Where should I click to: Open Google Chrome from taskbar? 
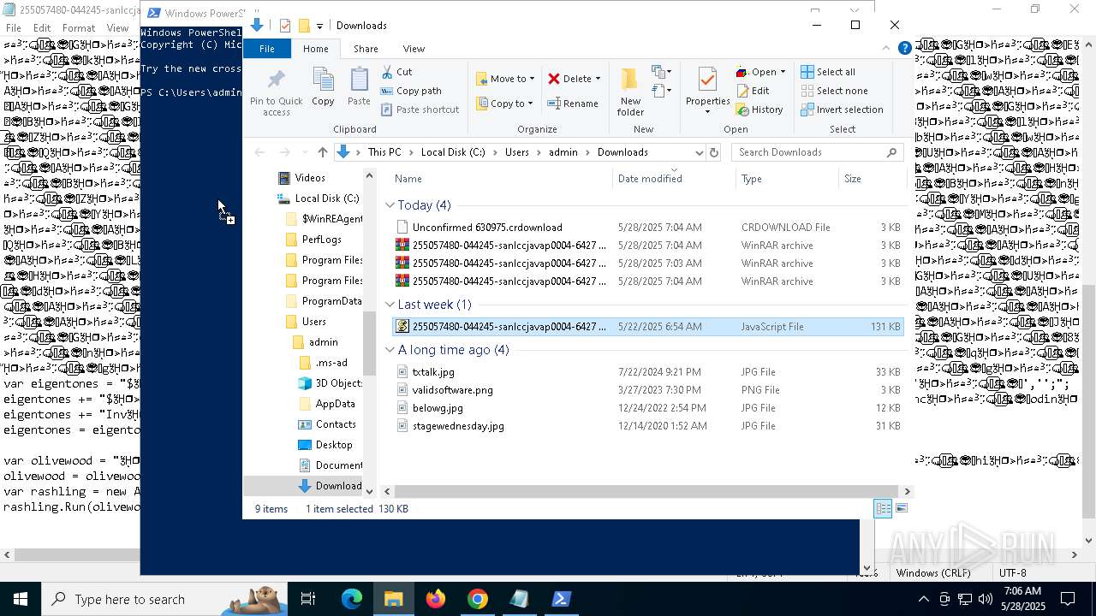pyautogui.click(x=478, y=599)
